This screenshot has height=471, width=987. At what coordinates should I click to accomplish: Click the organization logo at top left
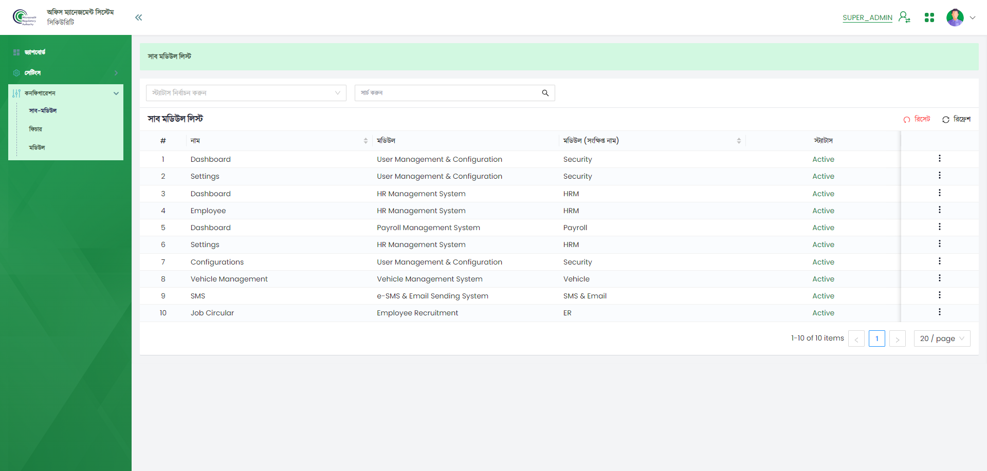pos(24,17)
